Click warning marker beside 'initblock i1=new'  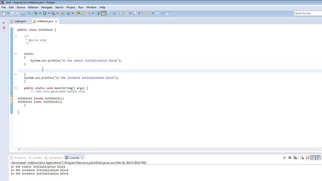(12, 99)
